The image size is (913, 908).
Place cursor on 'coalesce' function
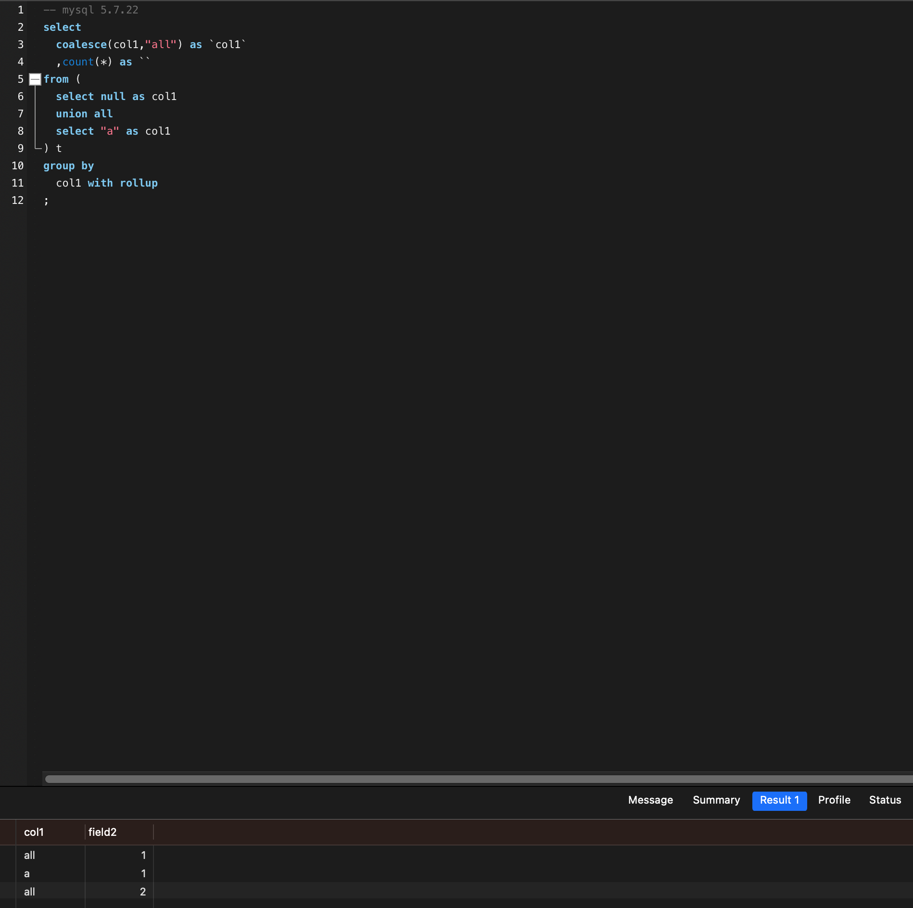(x=81, y=45)
